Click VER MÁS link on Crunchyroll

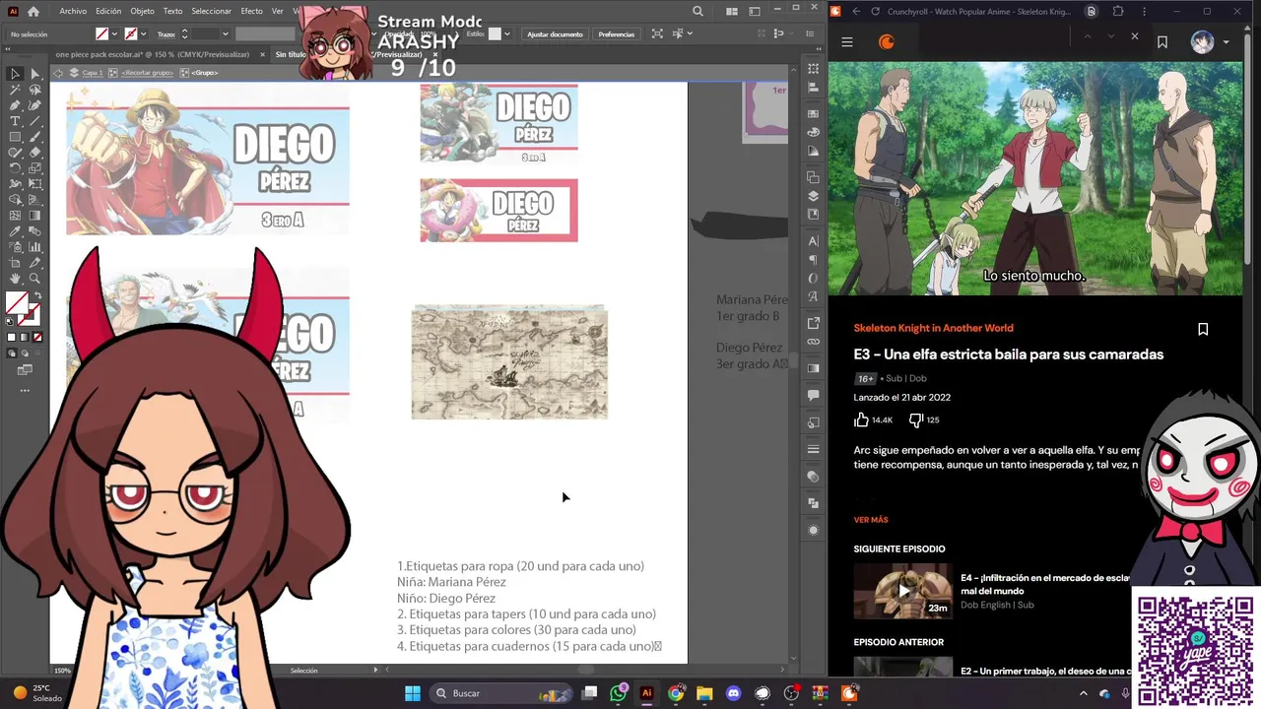(871, 520)
